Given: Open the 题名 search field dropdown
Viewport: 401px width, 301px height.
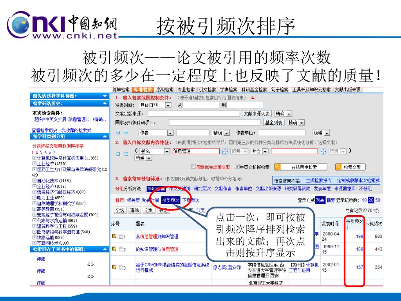Looking at the screenshot, I should point(167,151).
